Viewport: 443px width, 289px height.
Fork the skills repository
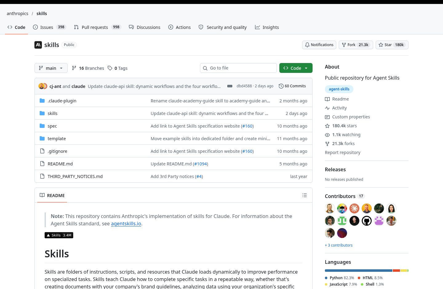356,45
